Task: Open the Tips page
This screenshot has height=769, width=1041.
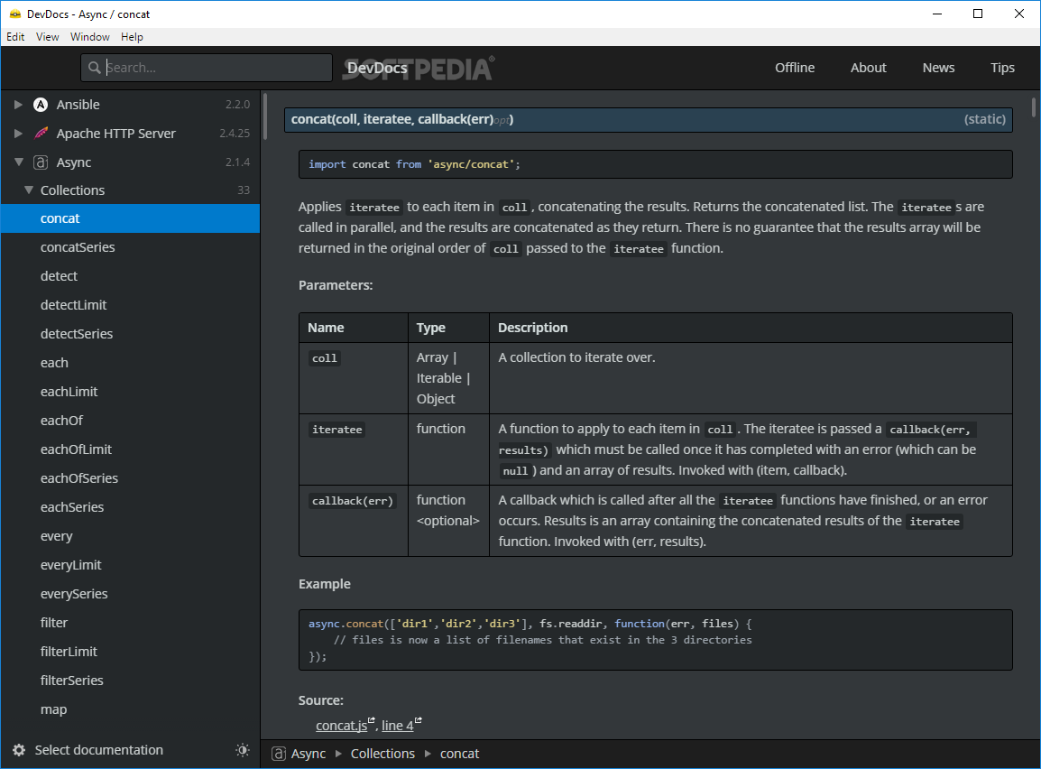Action: (x=1002, y=68)
